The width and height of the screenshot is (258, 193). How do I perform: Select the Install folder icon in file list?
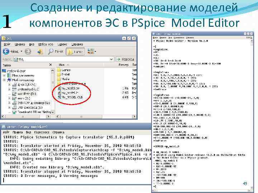click(x=59, y=74)
